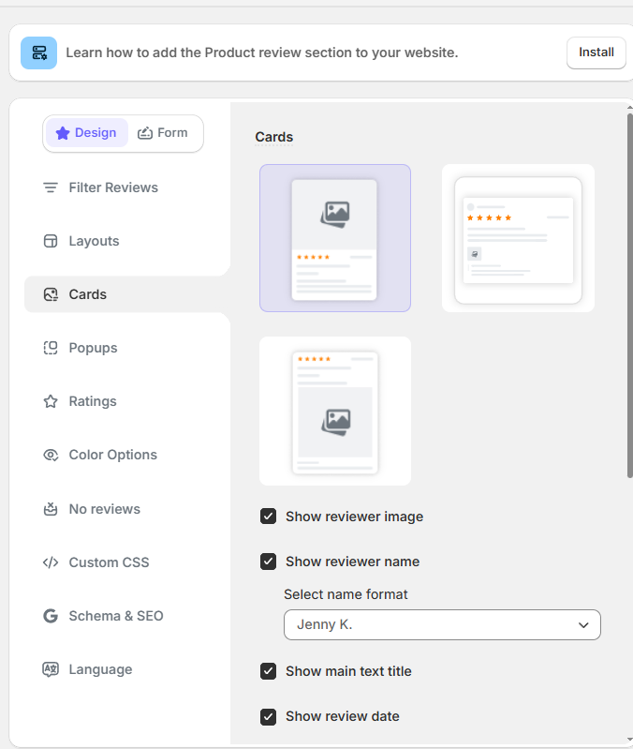Open the Select name format dropdown
Image resolution: width=633 pixels, height=749 pixels.
(442, 624)
